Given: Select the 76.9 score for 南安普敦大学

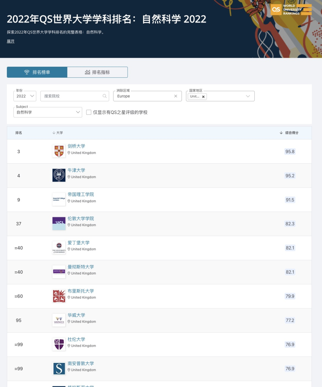Looking at the screenshot, I should pos(290,369).
